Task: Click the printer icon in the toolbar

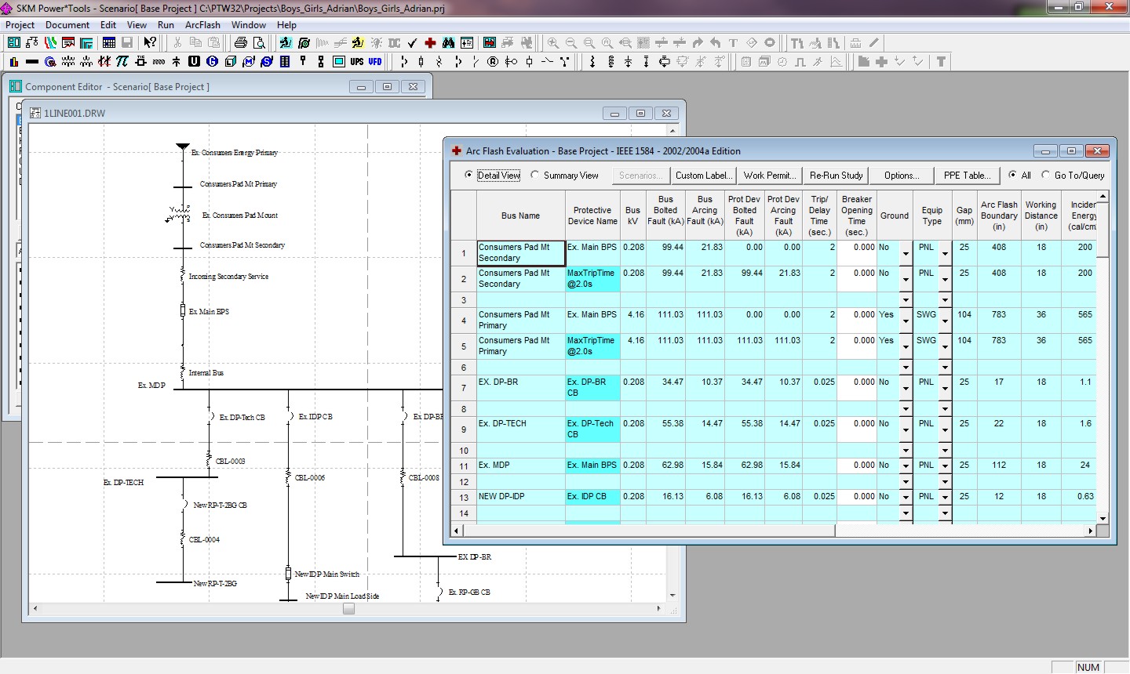Action: point(241,43)
